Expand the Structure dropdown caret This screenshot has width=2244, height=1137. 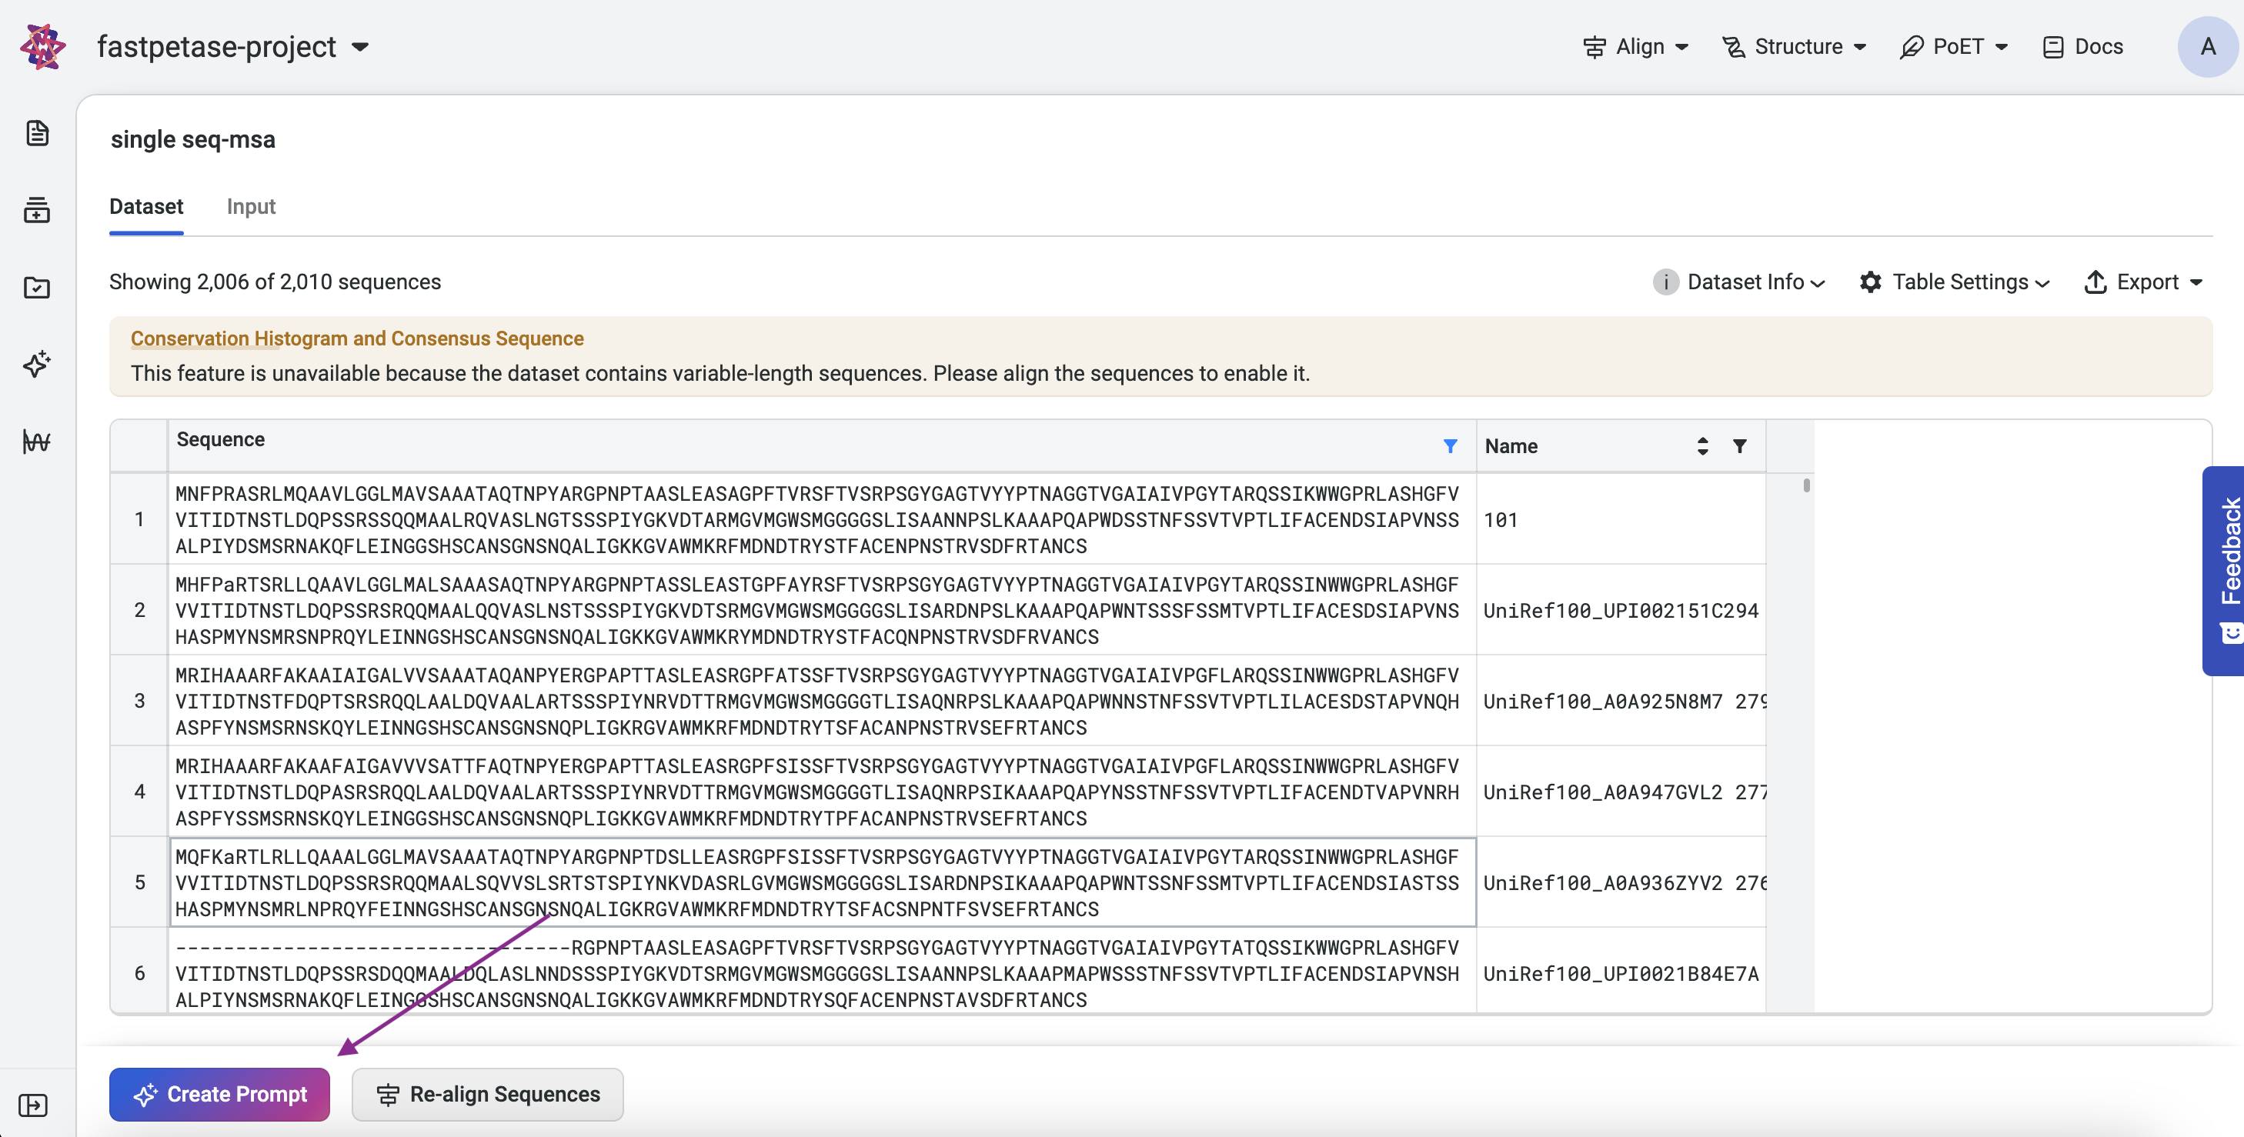click(1860, 47)
